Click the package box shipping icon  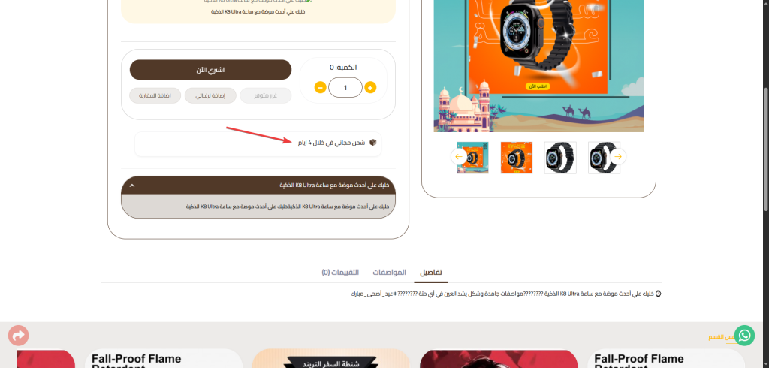pyautogui.click(x=372, y=142)
